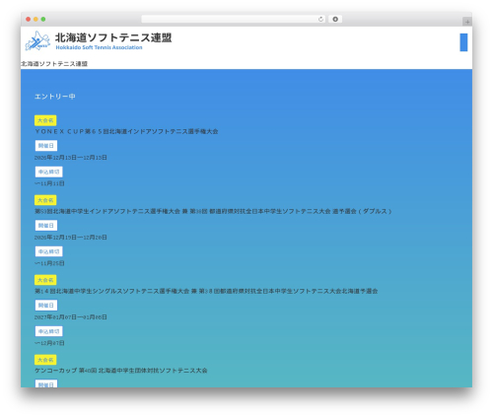Reload page via the browser refresh icon
The width and height of the screenshot is (493, 417).
click(x=320, y=20)
